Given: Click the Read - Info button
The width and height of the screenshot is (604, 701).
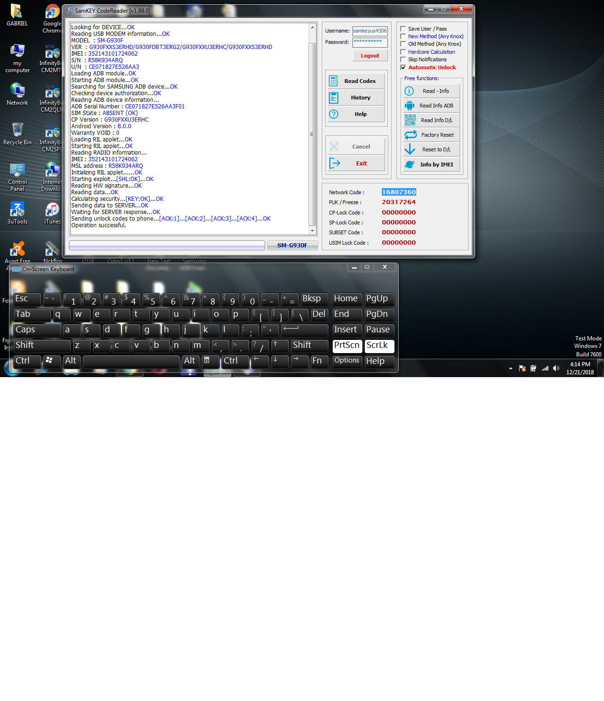Looking at the screenshot, I should pos(431,91).
